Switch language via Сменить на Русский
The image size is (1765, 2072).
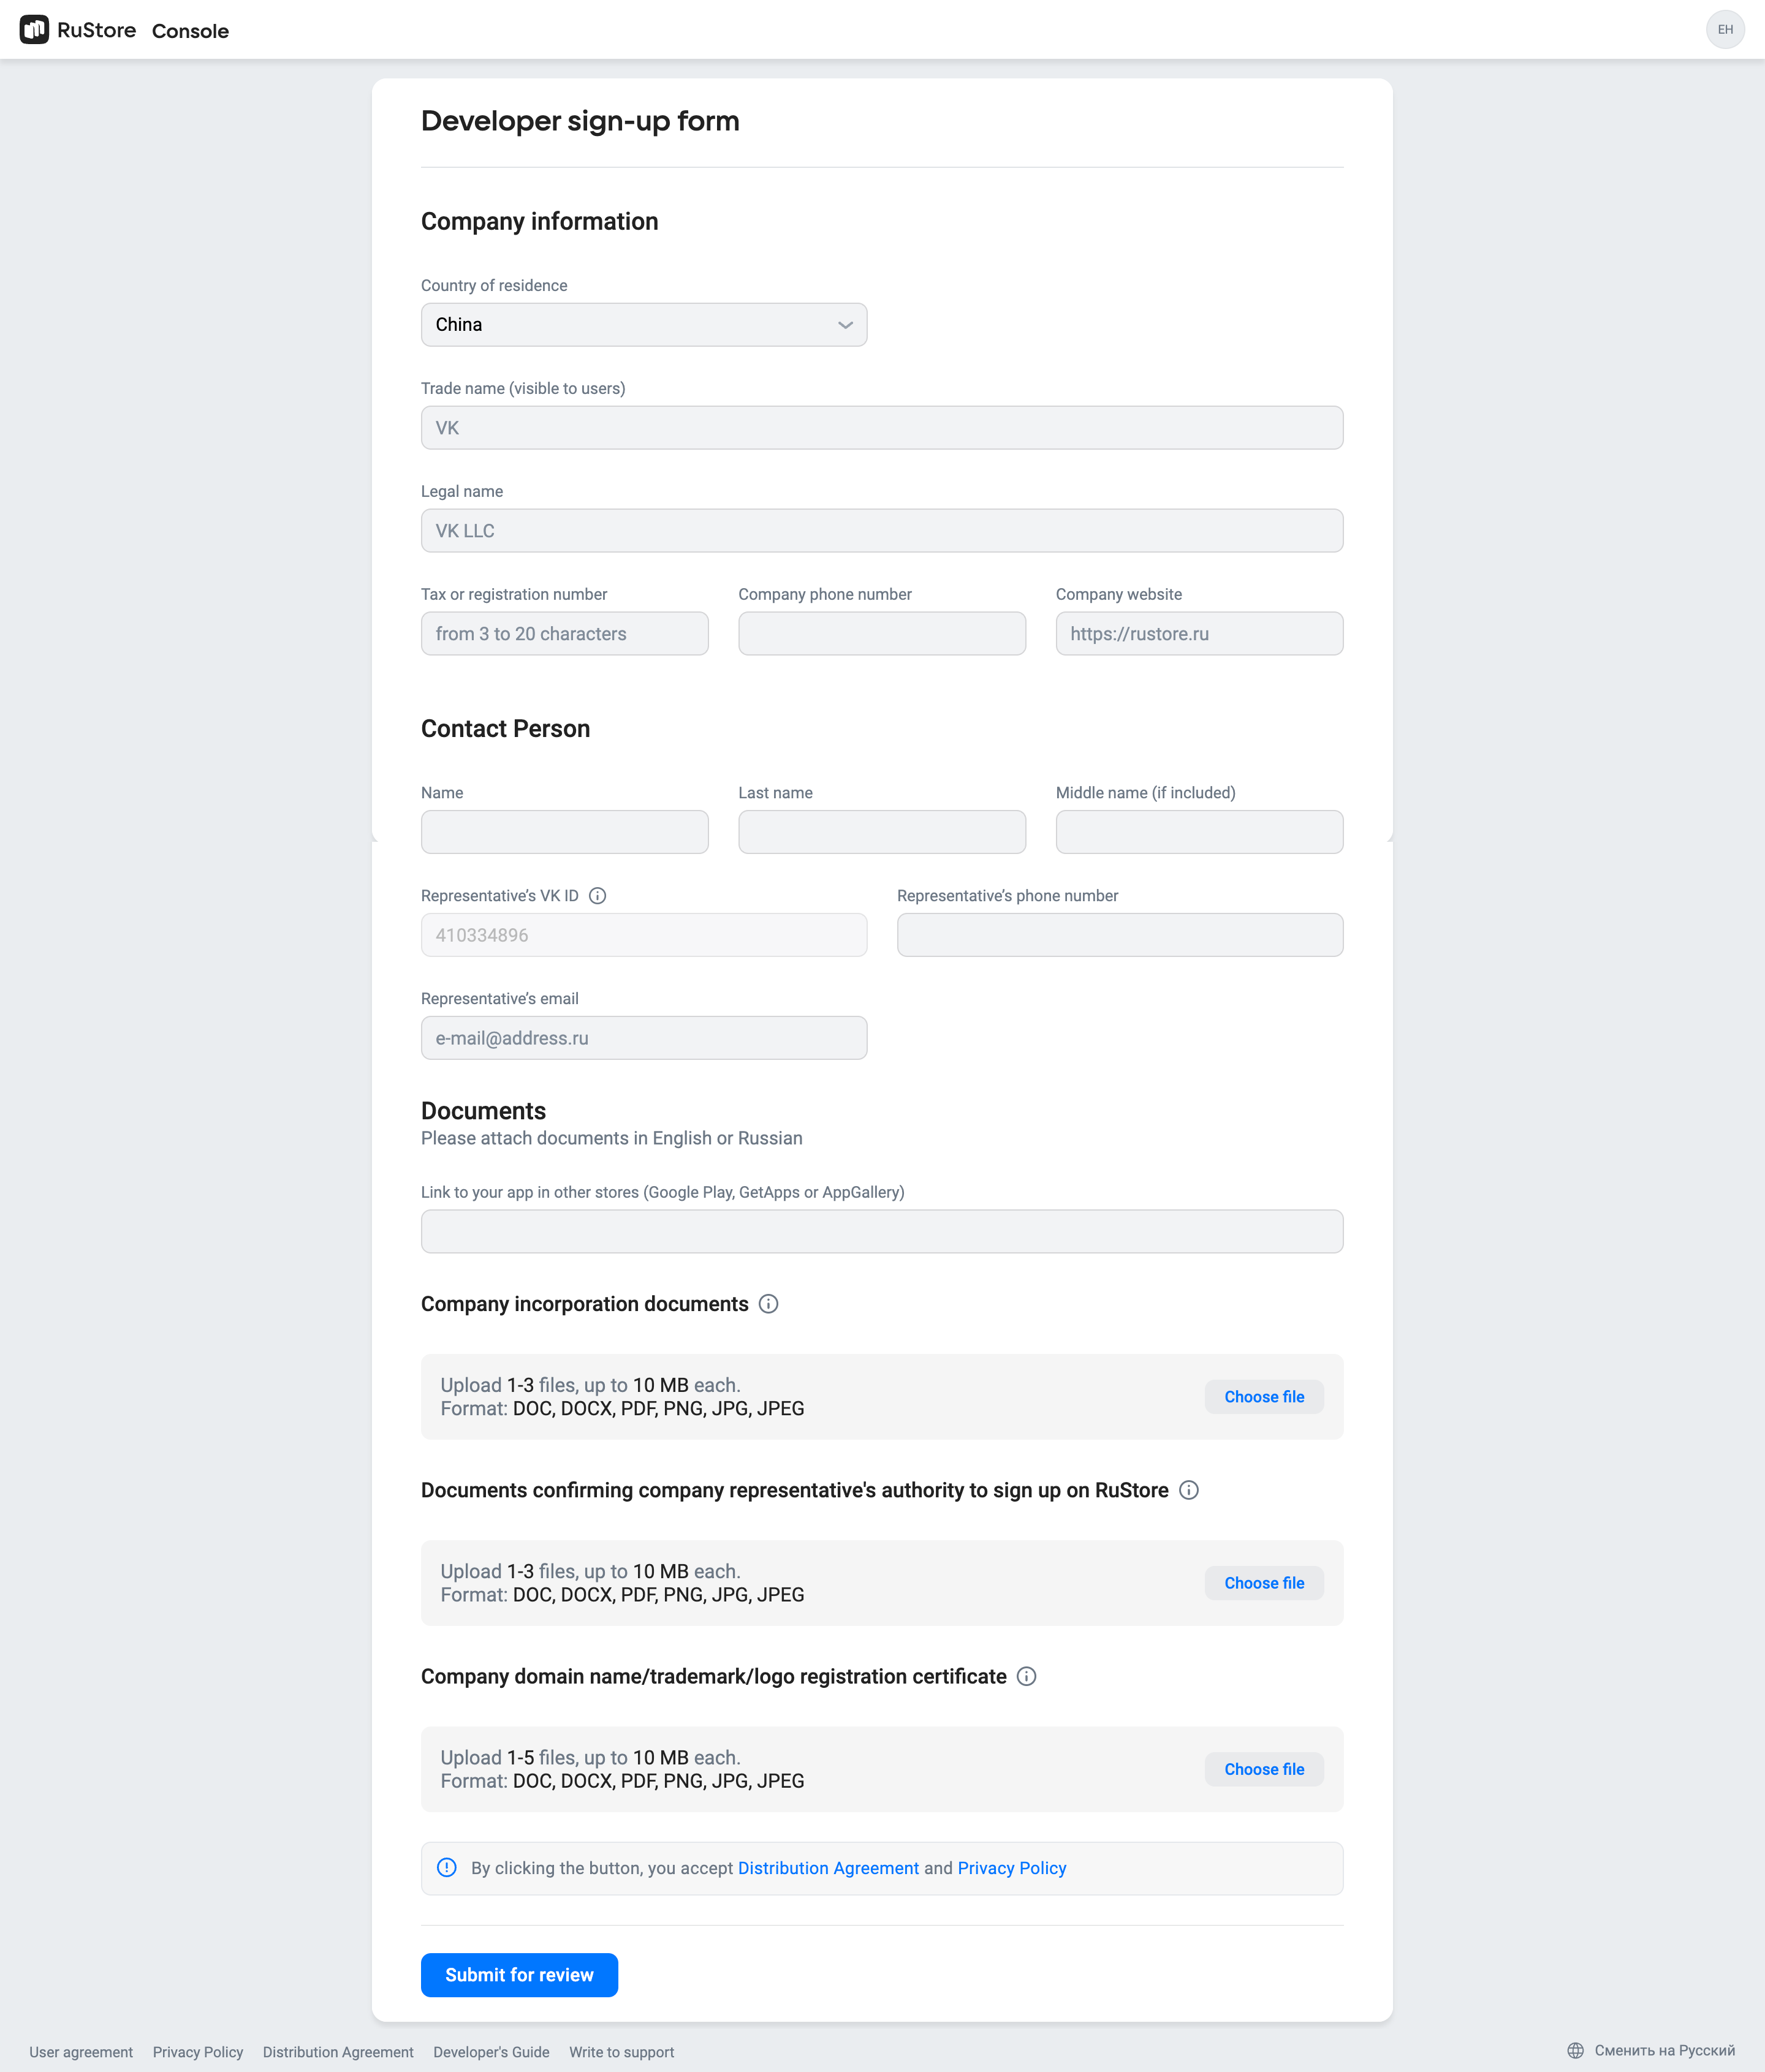click(1664, 2051)
